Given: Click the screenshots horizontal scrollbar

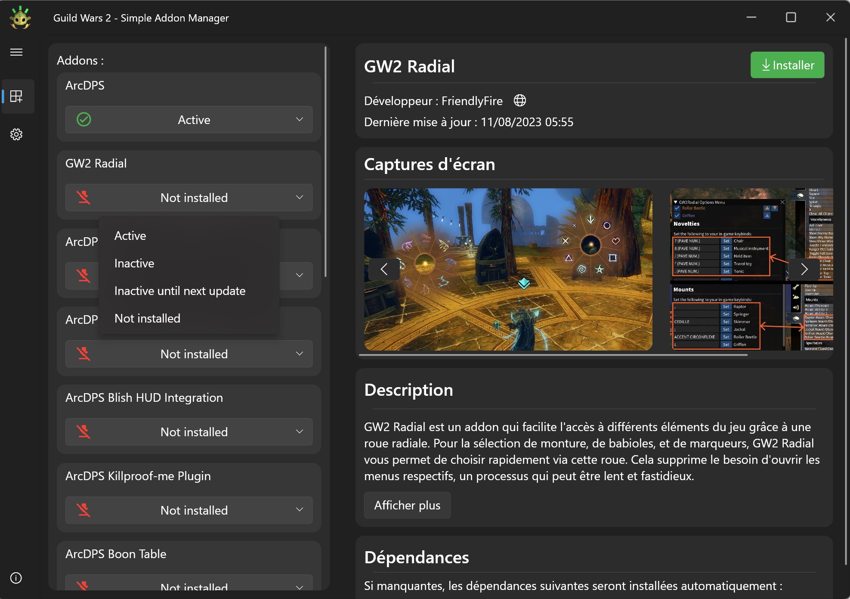Looking at the screenshot, I should pyautogui.click(x=553, y=355).
